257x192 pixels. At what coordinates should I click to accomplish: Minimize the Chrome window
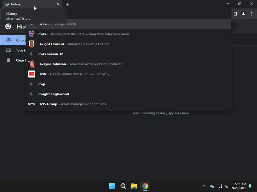(x=228, y=3)
